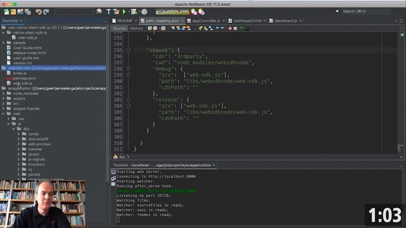Shift the line right
Screen dimensions: 406x228
pyautogui.click(x=222, y=28)
